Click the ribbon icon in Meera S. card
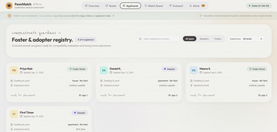Viewport: 277px width, 132px height. [191, 85]
